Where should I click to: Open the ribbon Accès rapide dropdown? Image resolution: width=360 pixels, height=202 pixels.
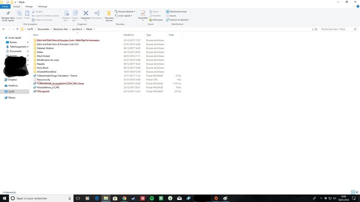pos(123,16)
